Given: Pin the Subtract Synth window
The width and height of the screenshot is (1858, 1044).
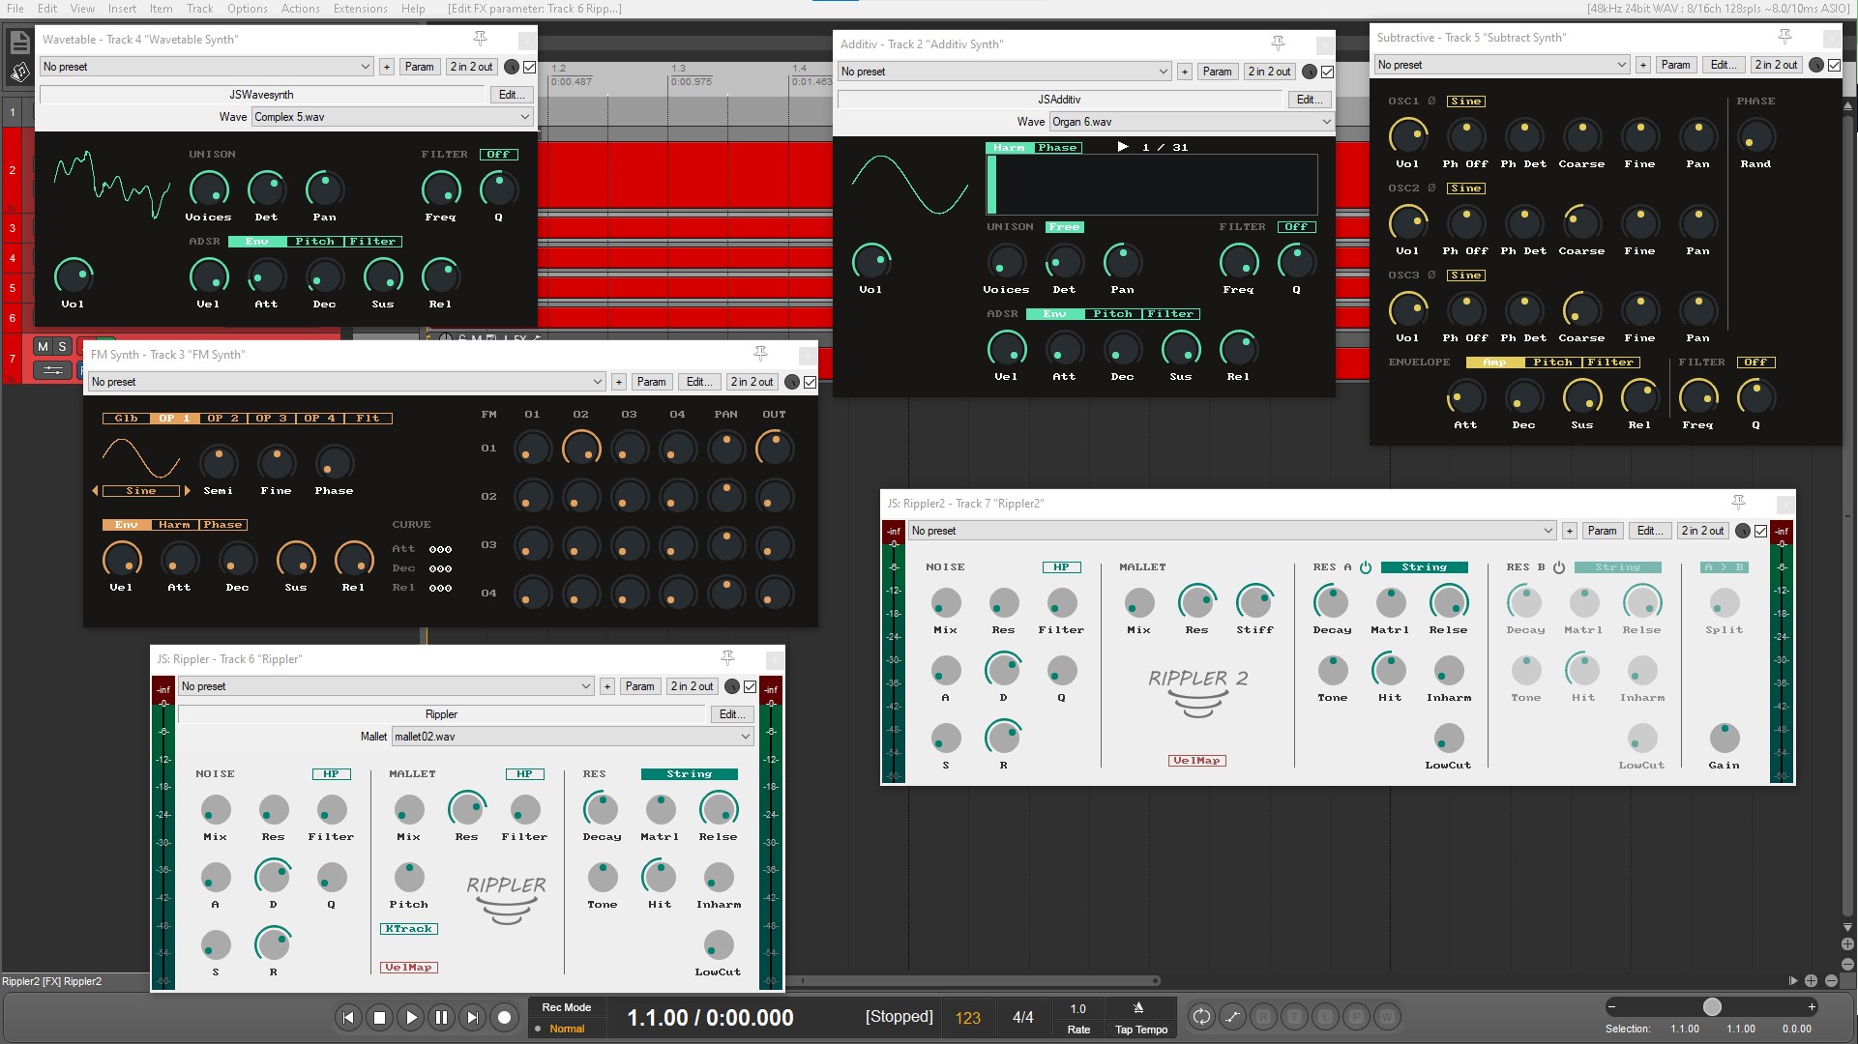Looking at the screenshot, I should click(1785, 37).
